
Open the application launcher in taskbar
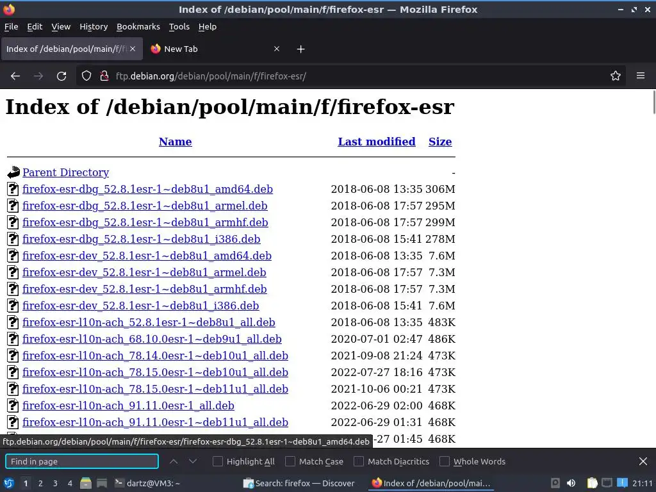(8, 483)
